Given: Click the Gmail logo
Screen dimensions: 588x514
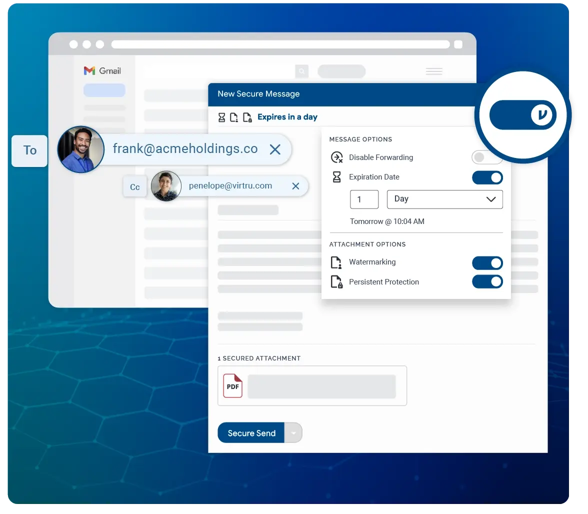Looking at the screenshot, I should (102, 70).
